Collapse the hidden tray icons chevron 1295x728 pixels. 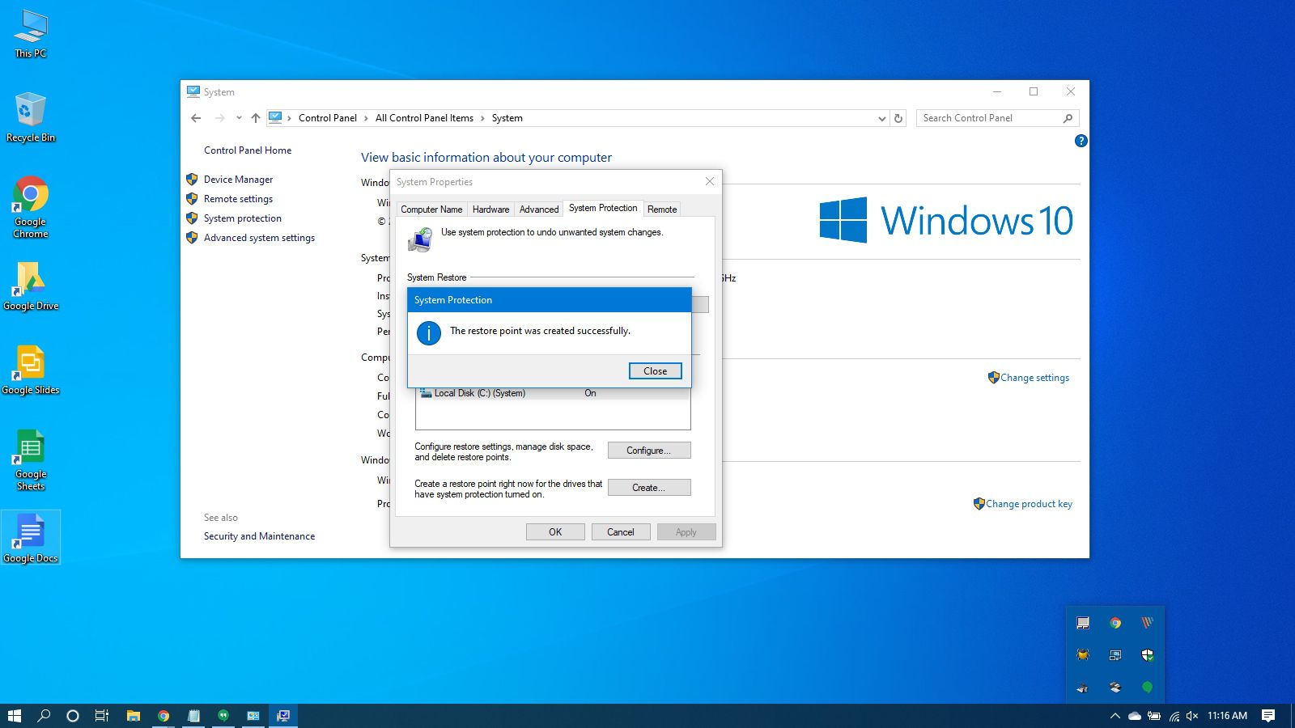click(1115, 716)
